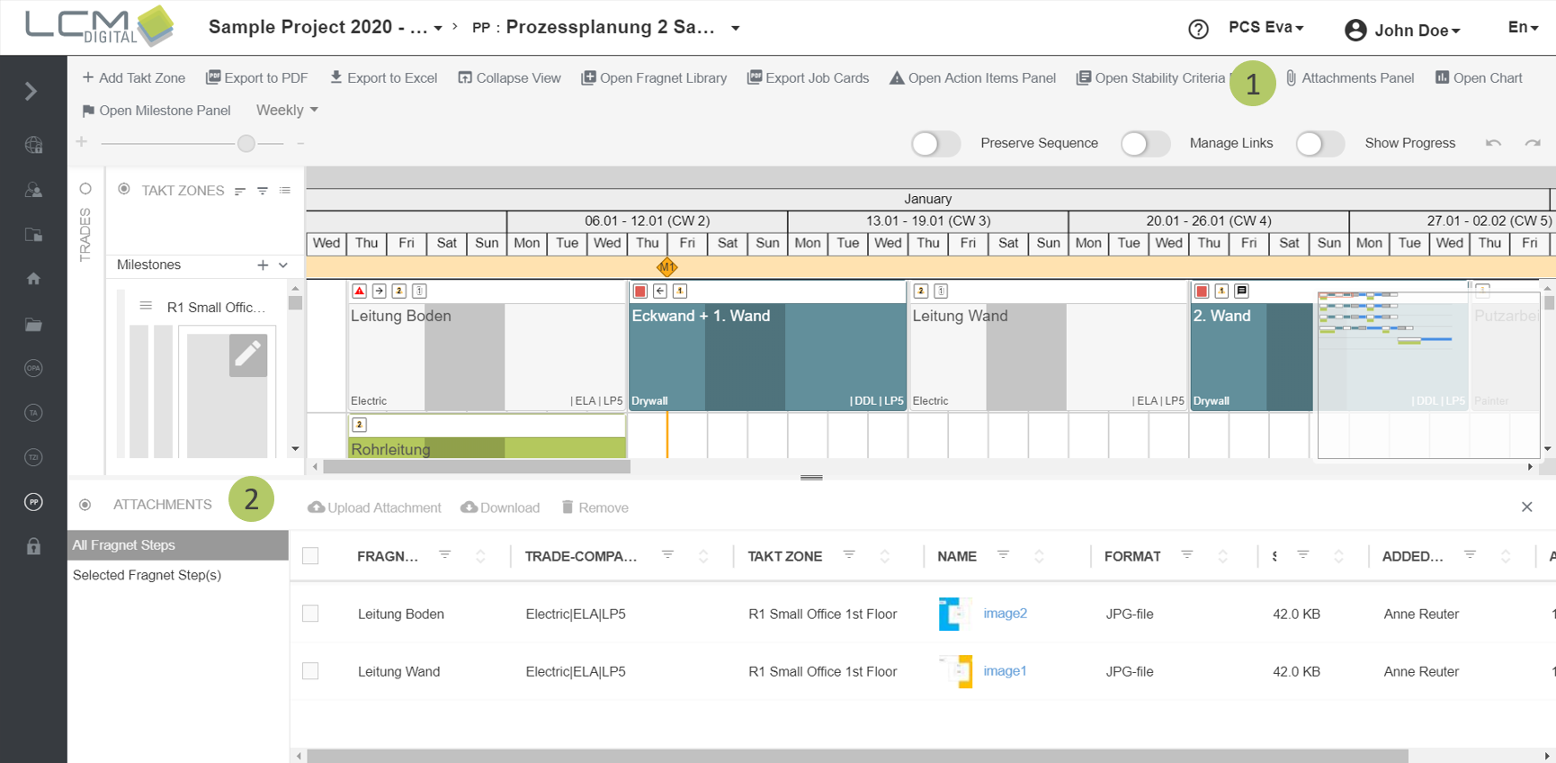Click the pencil edit icon in takt zone
This screenshot has width=1556, height=763.
[x=247, y=355]
